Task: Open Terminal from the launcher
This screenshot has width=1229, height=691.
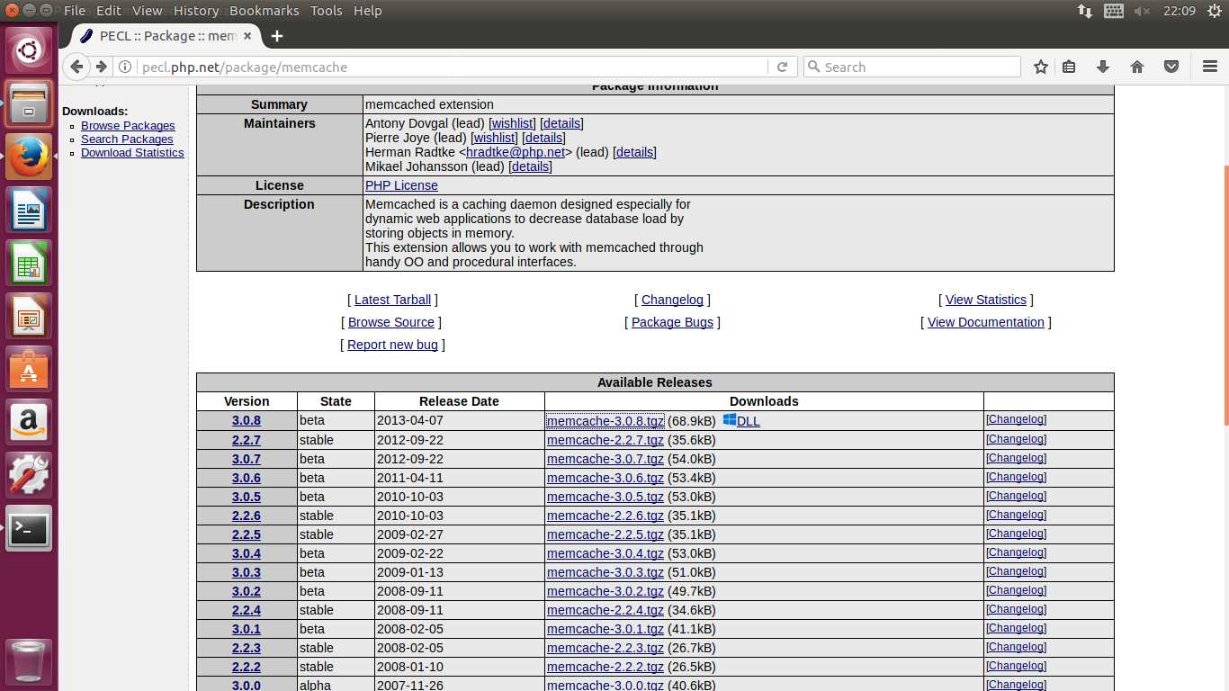Action: point(29,529)
